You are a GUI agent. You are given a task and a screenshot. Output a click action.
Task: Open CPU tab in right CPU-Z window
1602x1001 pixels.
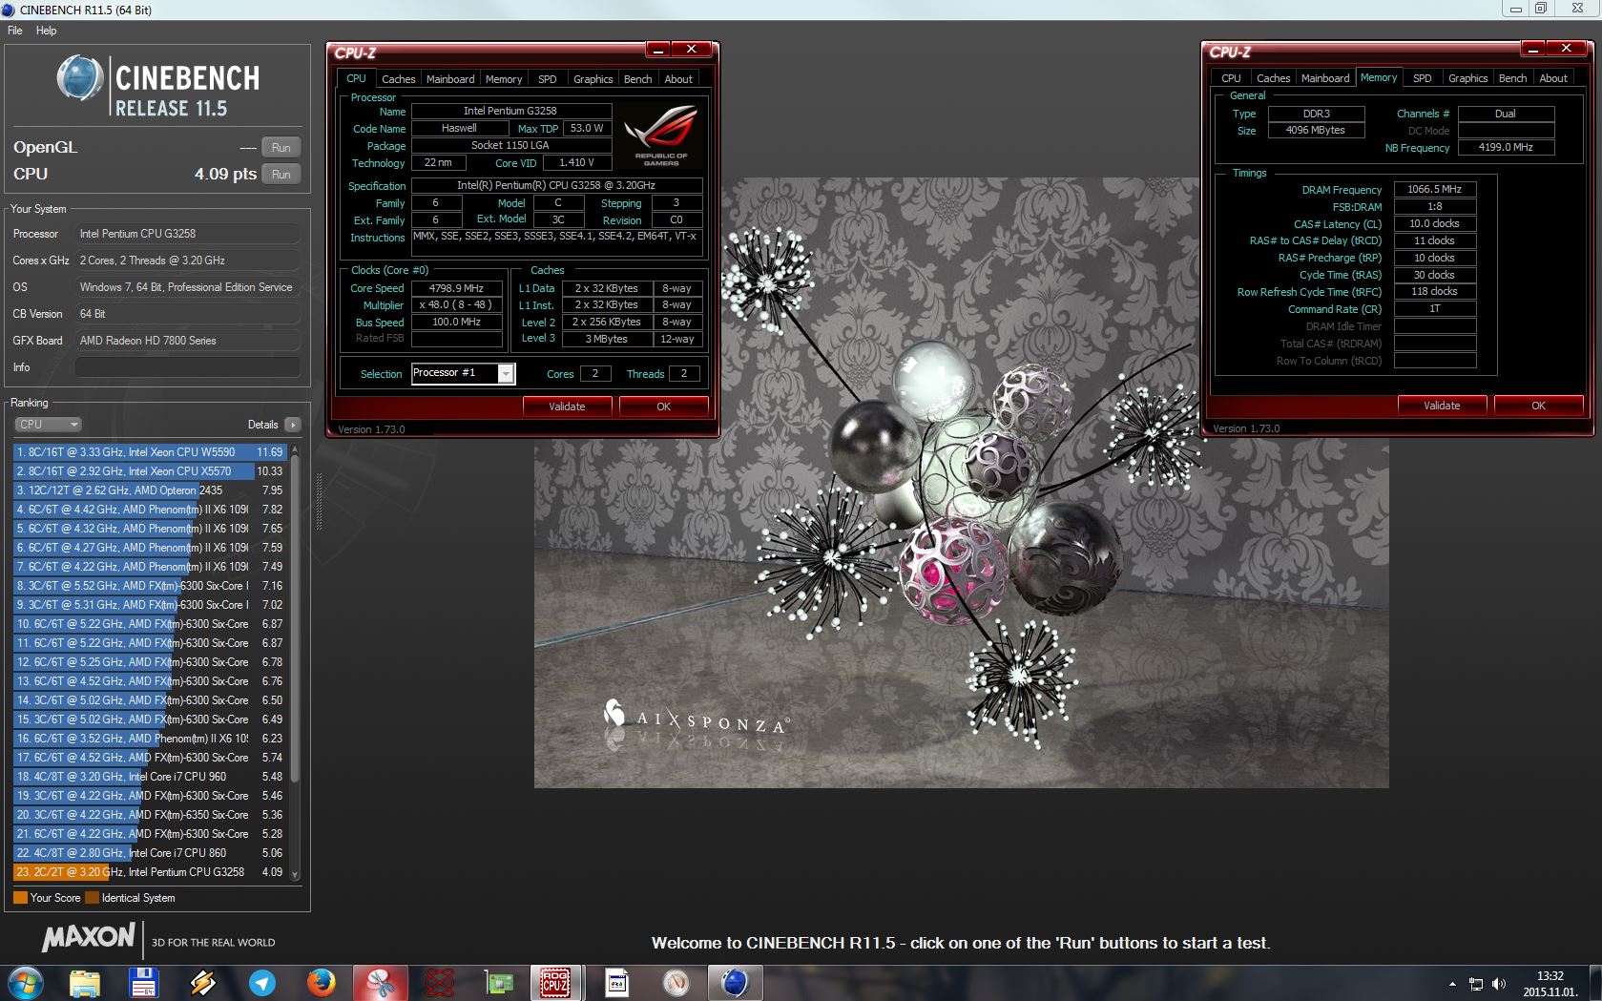(1231, 78)
